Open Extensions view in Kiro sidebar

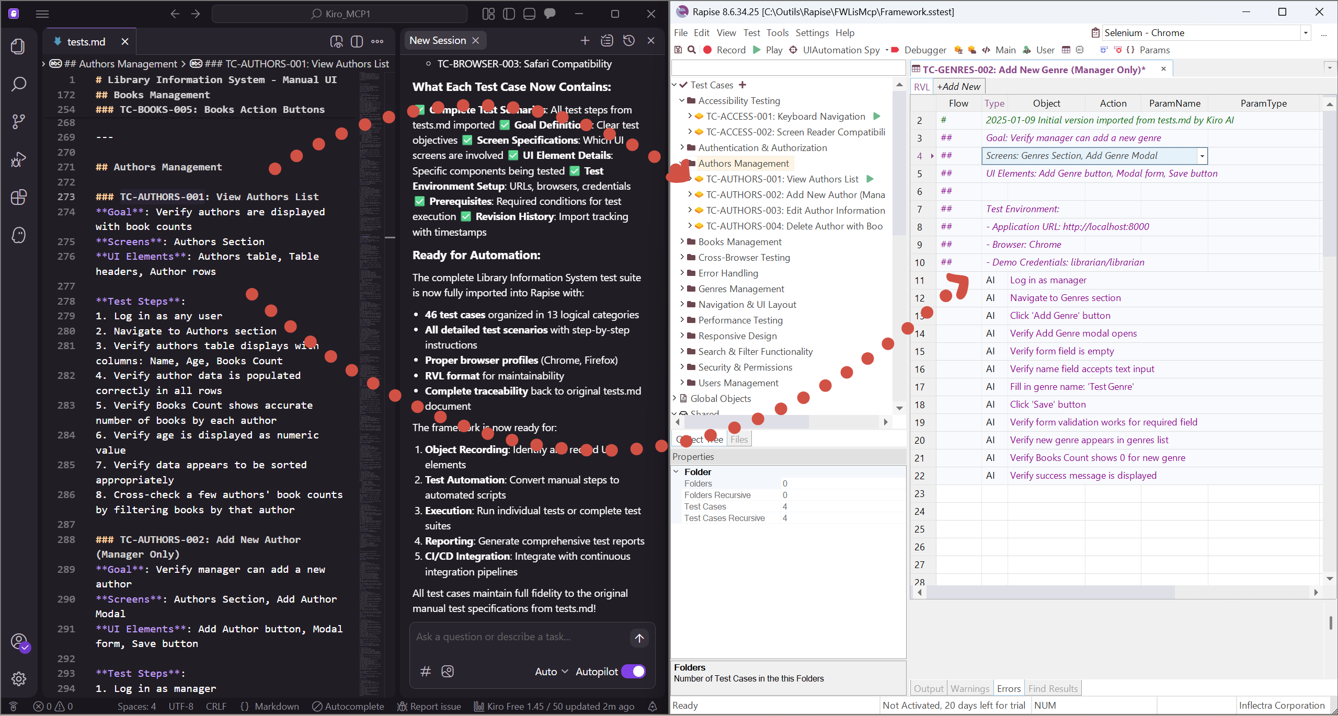click(x=18, y=198)
